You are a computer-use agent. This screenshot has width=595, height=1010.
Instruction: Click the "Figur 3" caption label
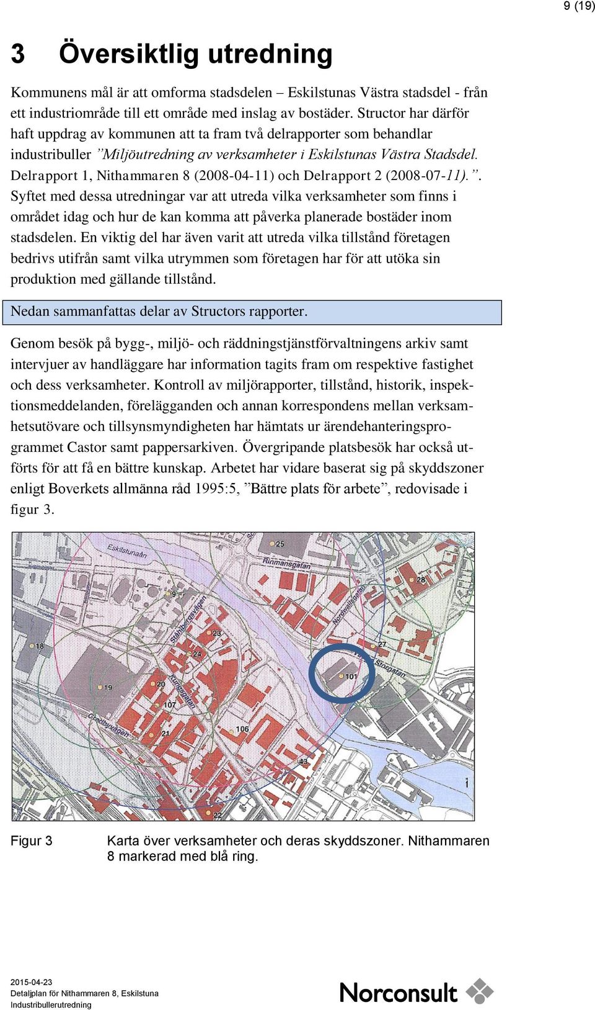[32, 841]
